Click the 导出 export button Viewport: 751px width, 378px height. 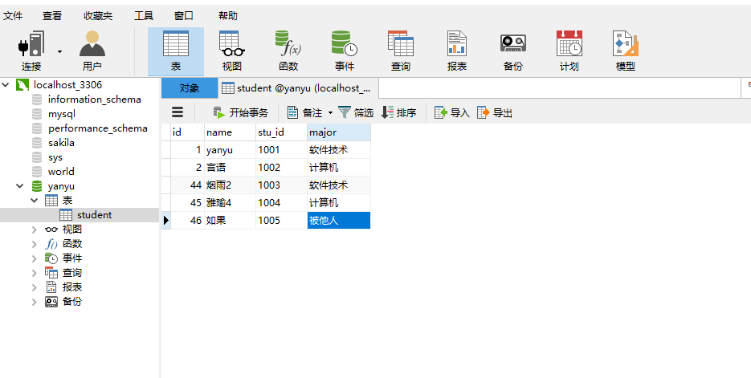point(495,113)
